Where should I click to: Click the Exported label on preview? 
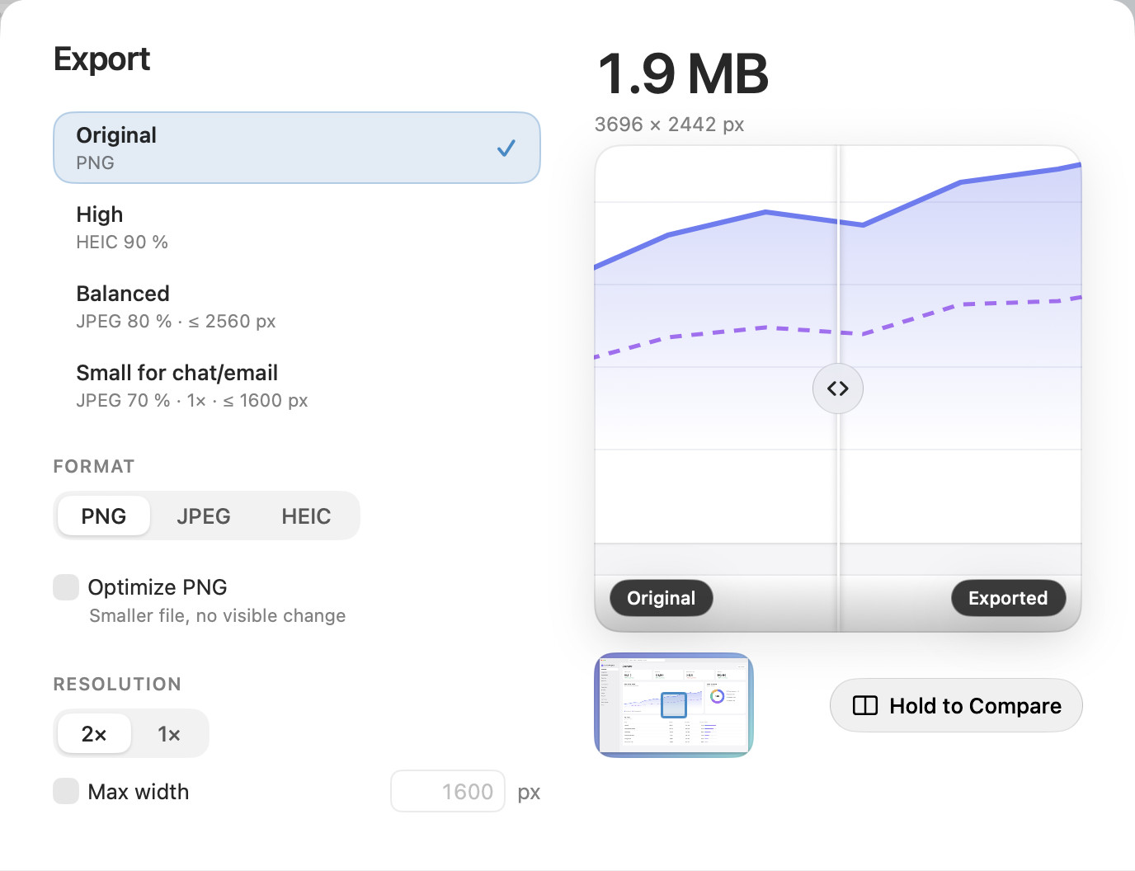click(x=1008, y=598)
